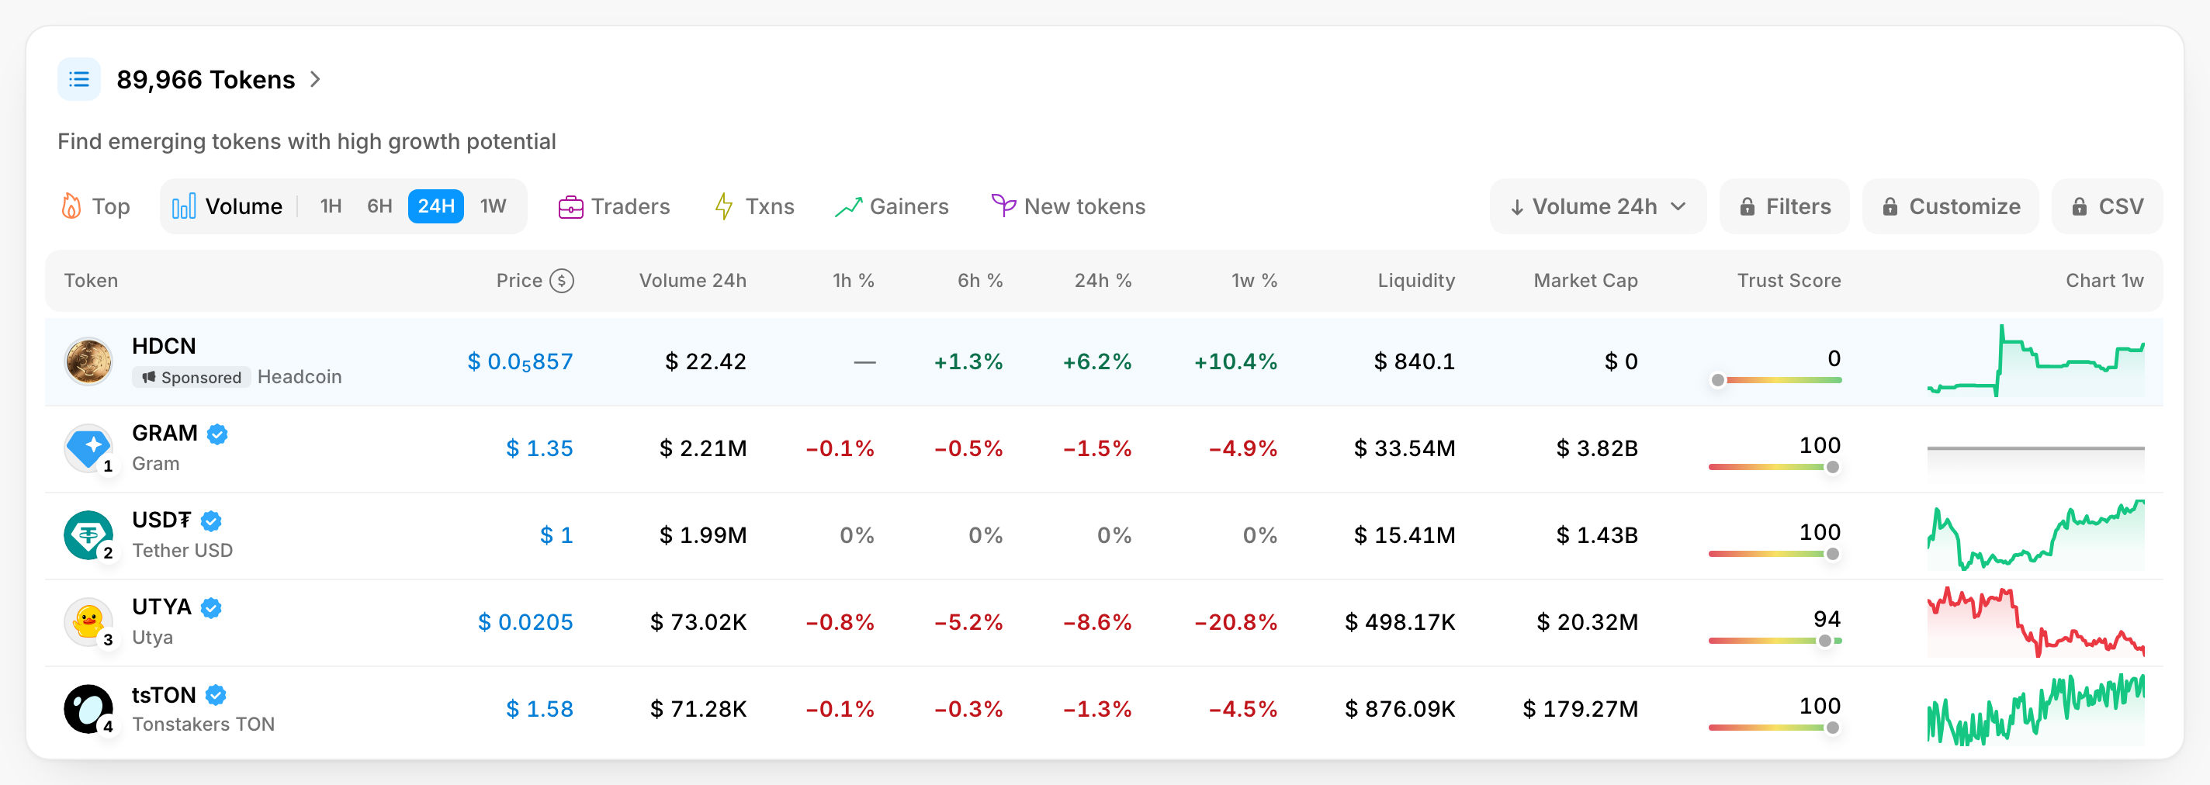
Task: Open the 89,966 Tokens chevron arrow
Action: coord(316,80)
